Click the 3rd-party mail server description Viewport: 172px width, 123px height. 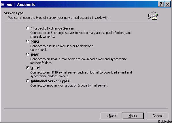coord(69,85)
